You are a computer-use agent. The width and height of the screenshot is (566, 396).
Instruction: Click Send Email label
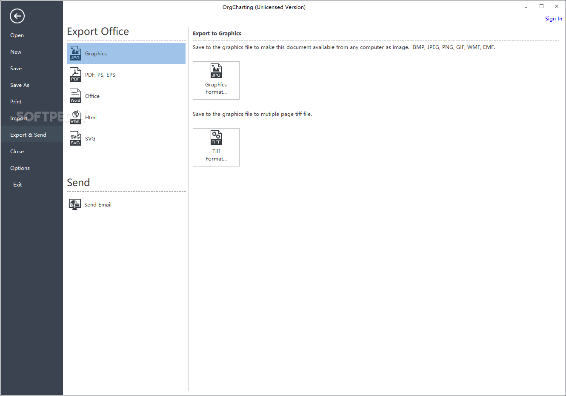point(98,205)
